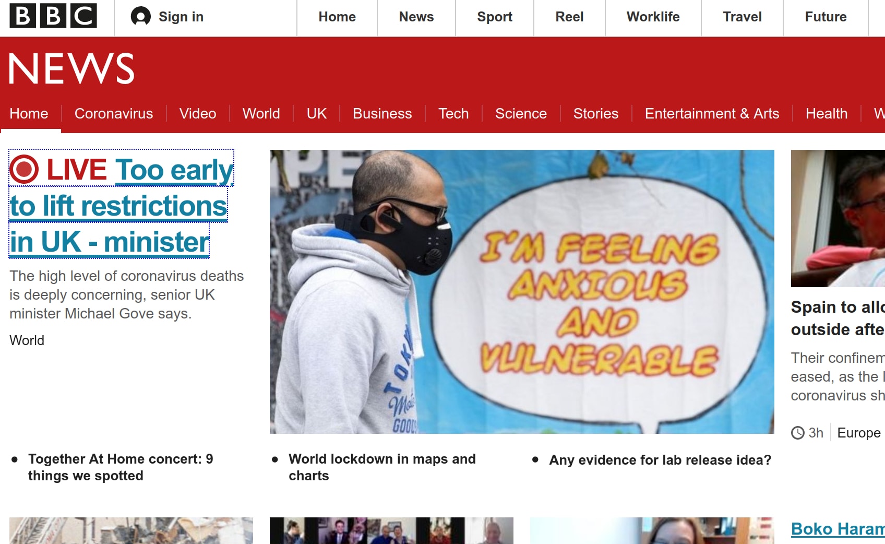
Task: Open Worklife in top BBC bar
Action: [x=653, y=17]
